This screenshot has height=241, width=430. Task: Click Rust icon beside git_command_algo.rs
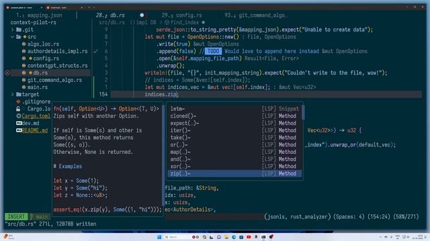[24, 80]
